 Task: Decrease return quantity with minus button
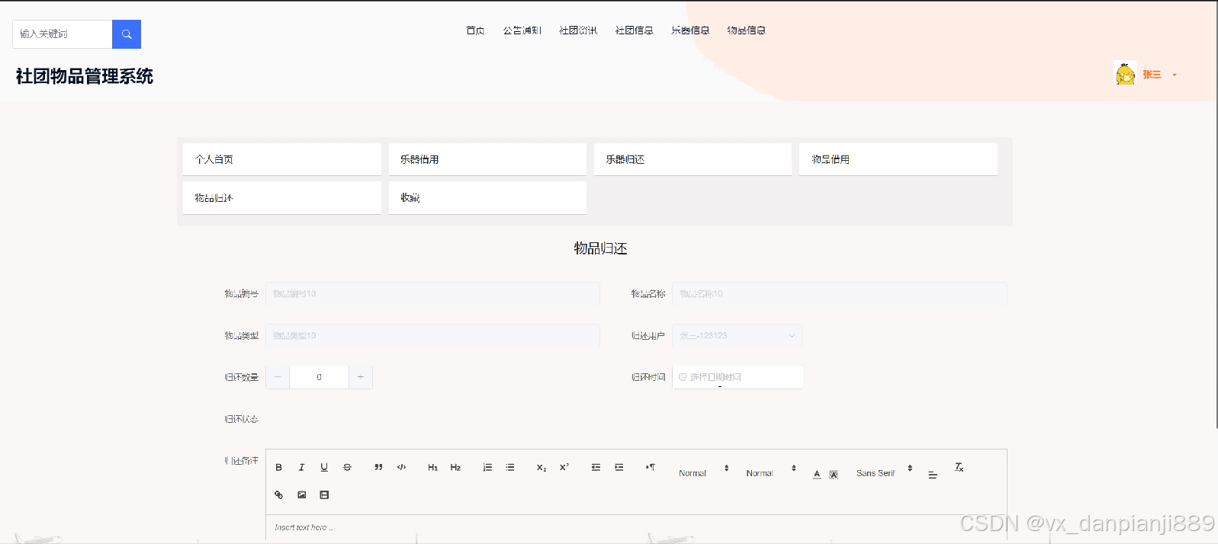tap(278, 377)
